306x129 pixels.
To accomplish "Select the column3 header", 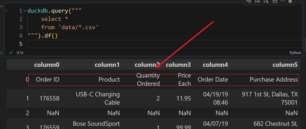I will [x=178, y=65].
